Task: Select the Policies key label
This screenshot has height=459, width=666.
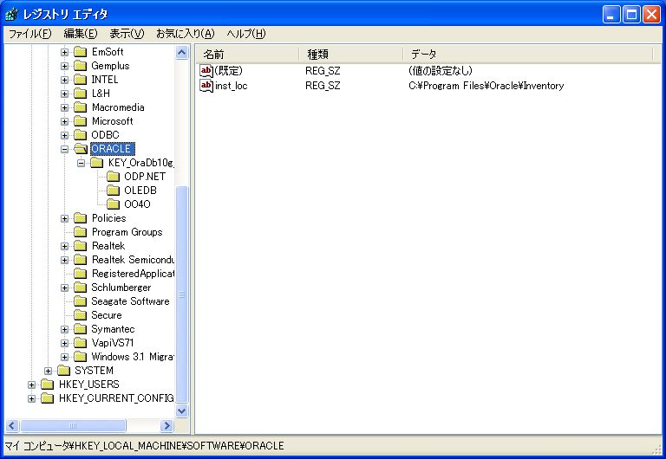Action: (x=108, y=218)
